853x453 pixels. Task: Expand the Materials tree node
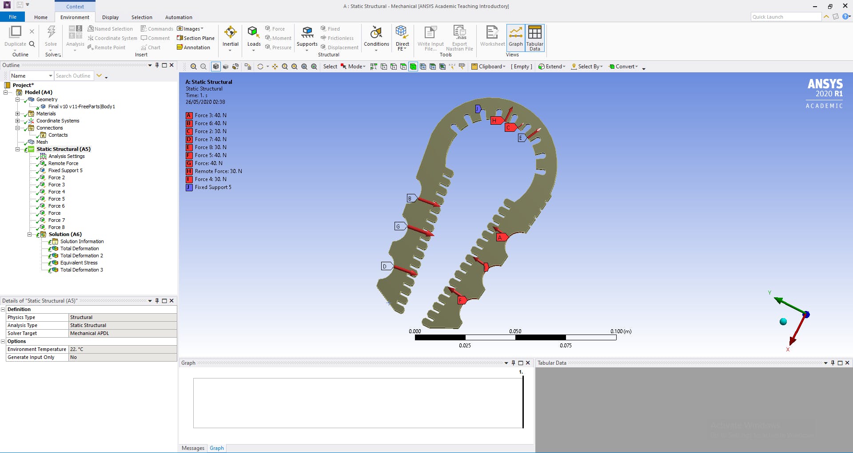point(18,114)
